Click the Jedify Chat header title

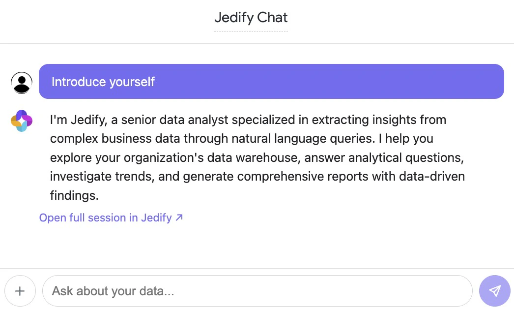(251, 18)
